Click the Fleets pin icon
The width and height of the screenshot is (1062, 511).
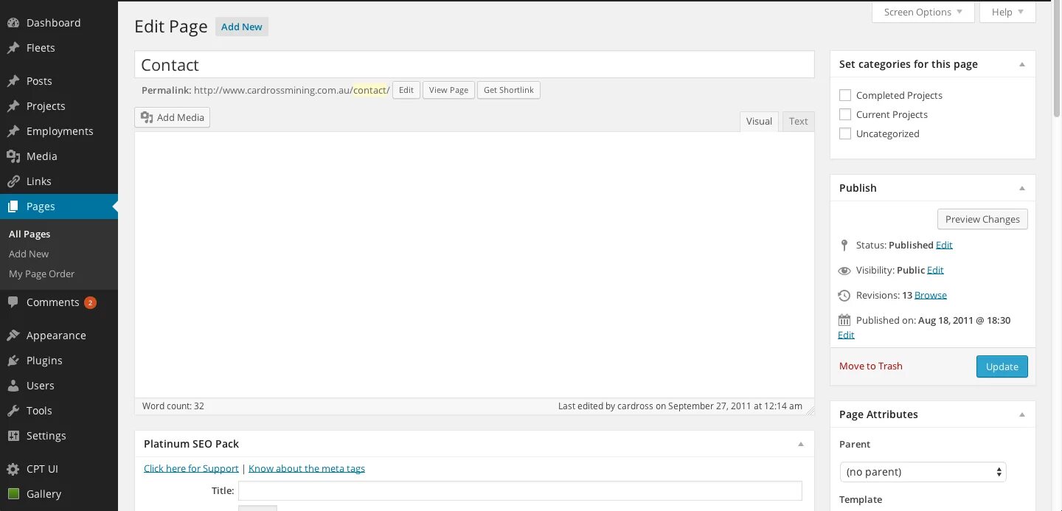click(x=13, y=48)
